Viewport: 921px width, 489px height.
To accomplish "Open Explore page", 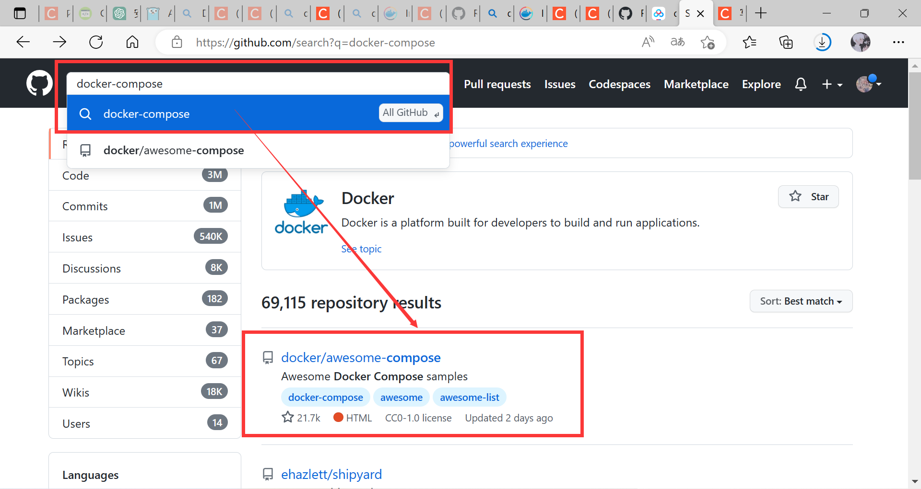I will point(761,84).
